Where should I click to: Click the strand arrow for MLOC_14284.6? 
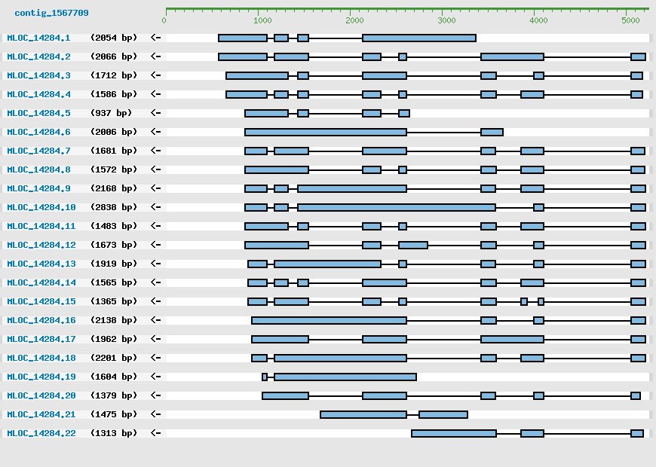[x=155, y=132]
